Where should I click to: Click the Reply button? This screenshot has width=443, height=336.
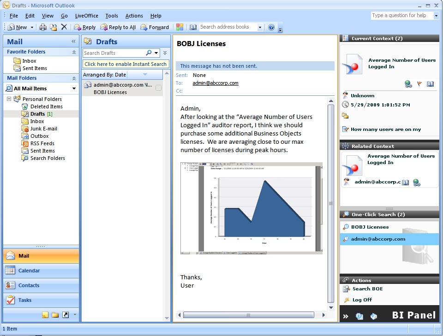pos(85,27)
